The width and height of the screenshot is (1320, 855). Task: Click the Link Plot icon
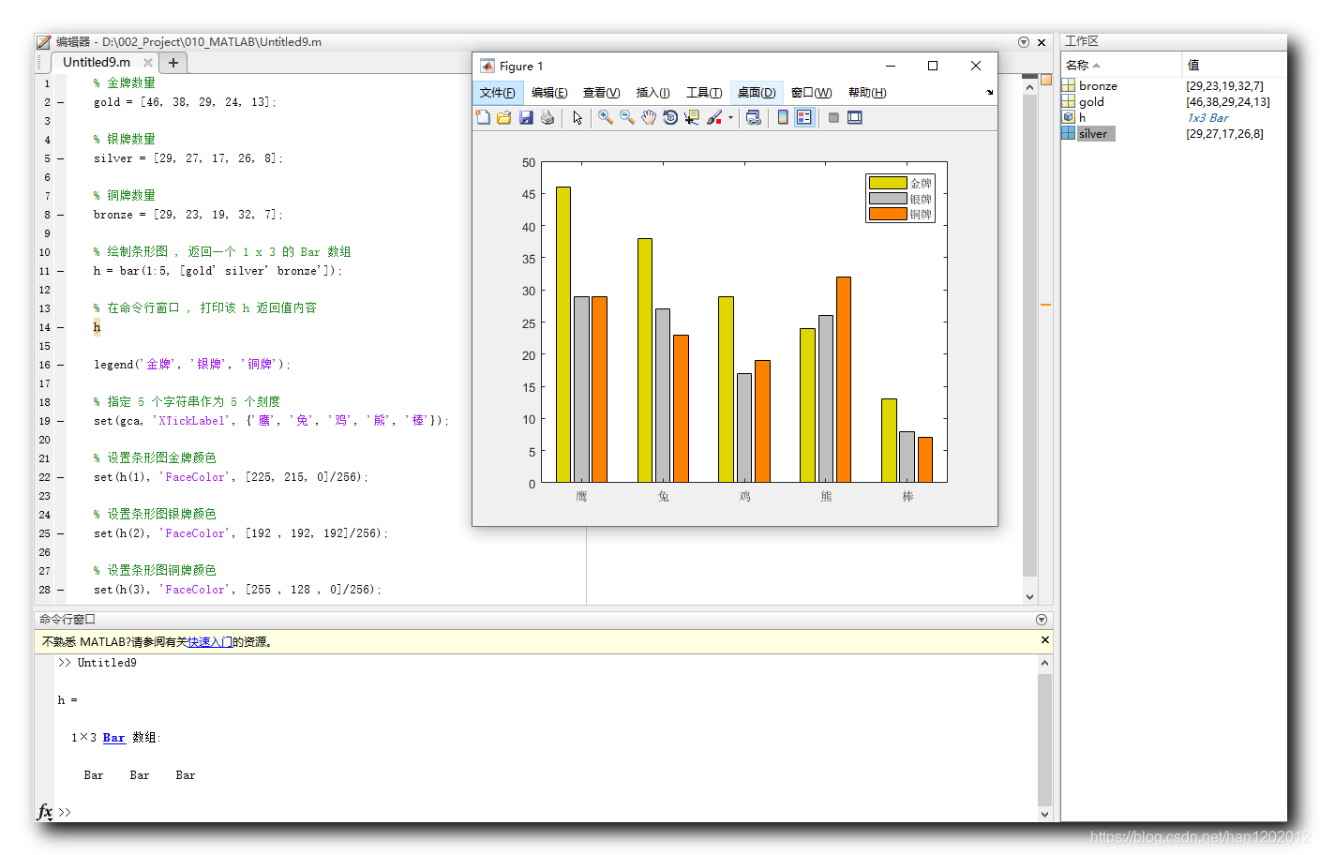click(753, 117)
